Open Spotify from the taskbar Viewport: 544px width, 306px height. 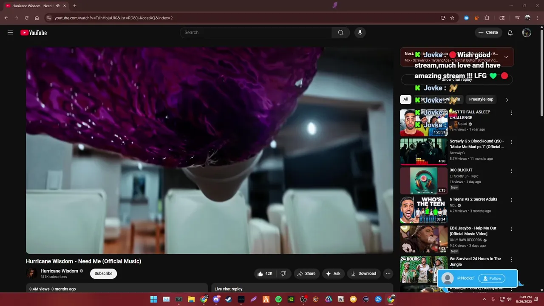coord(278,299)
